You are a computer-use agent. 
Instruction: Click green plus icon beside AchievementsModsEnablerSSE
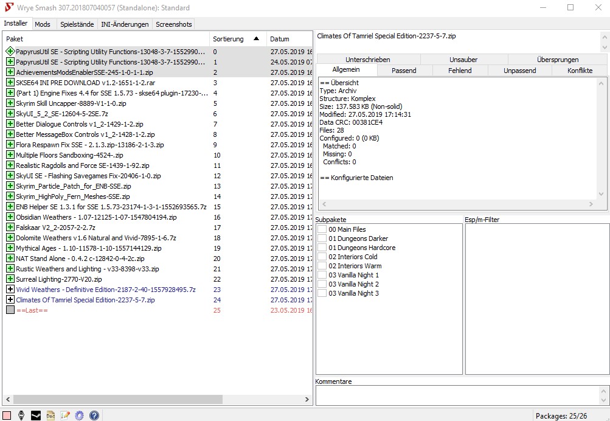[x=10, y=72]
